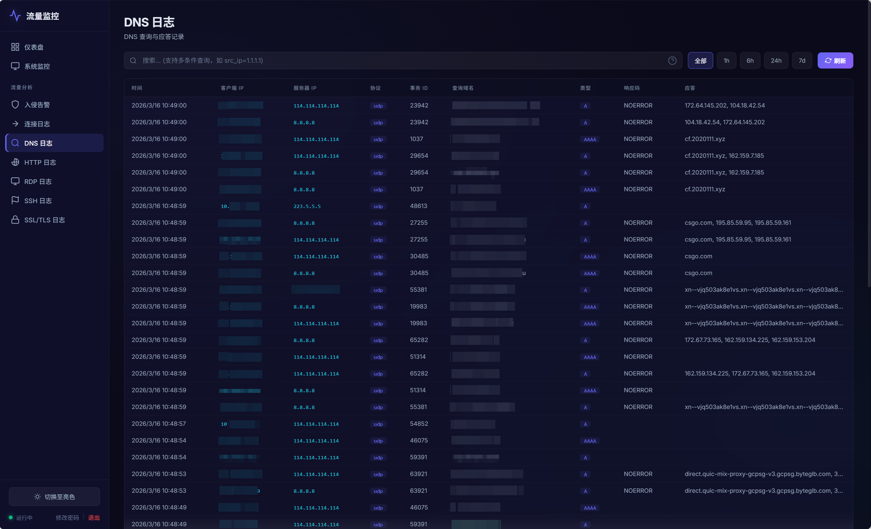The width and height of the screenshot is (871, 529).
Task: Open SSH 日志 via its flag icon
Action: [x=15, y=200]
